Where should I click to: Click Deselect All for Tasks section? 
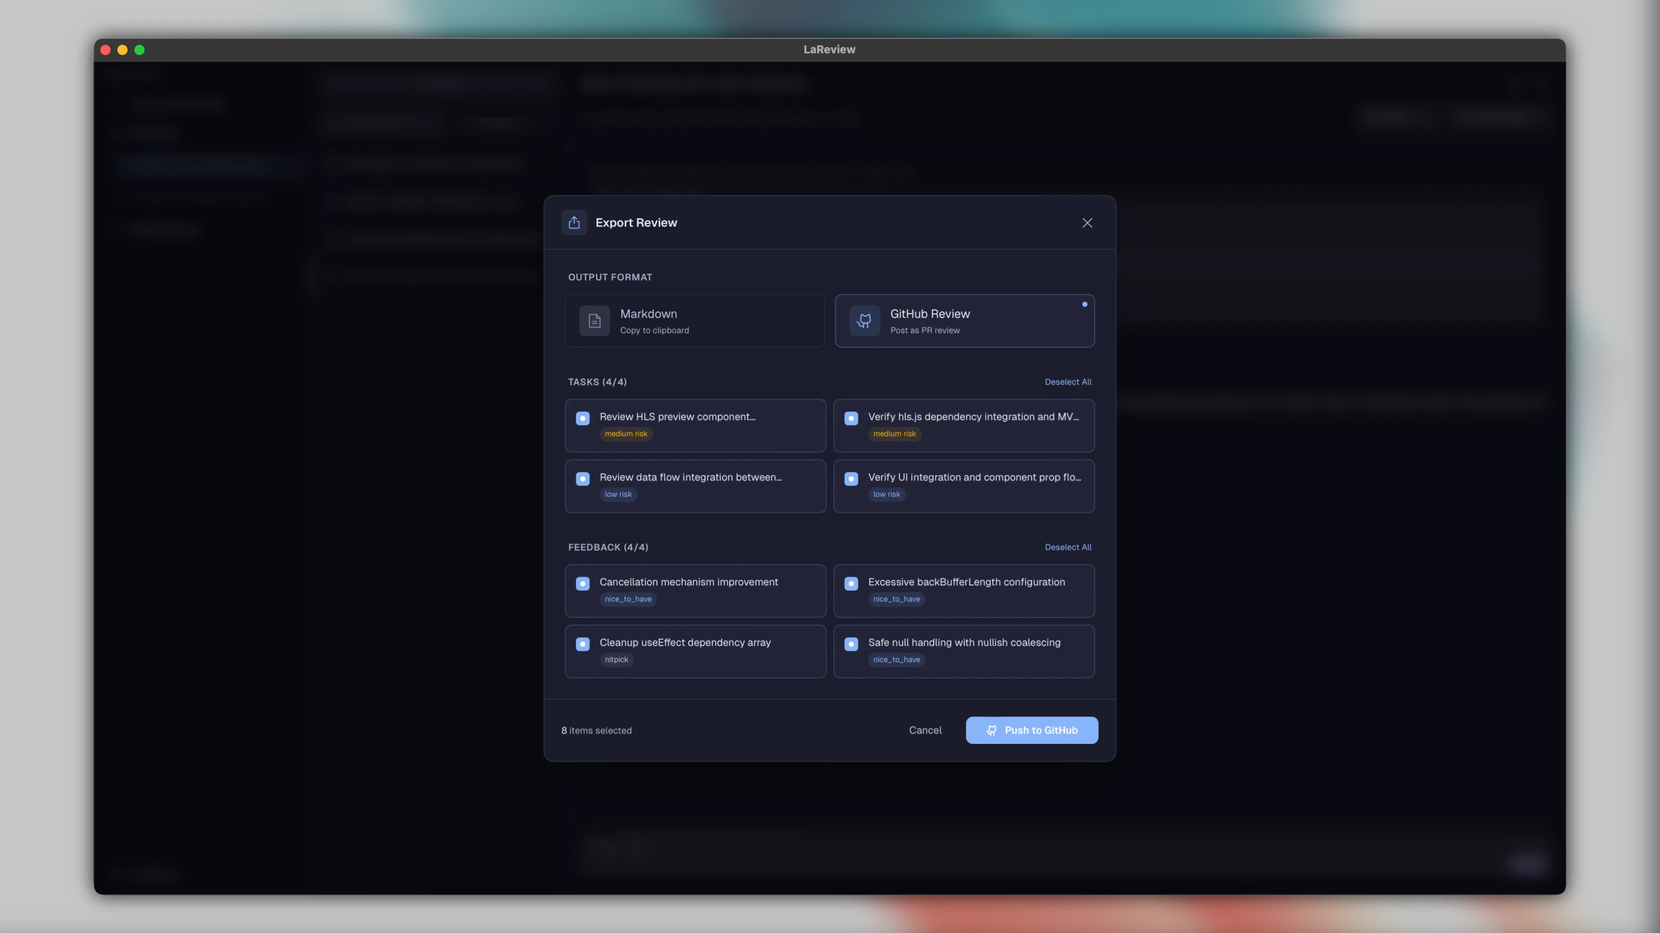1068,382
